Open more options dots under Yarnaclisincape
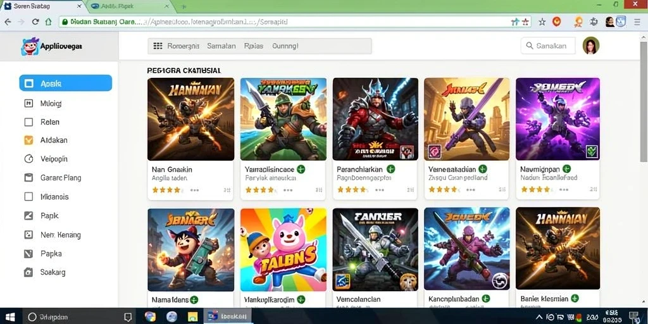Viewport: 648px width, 324px height. pos(288,190)
